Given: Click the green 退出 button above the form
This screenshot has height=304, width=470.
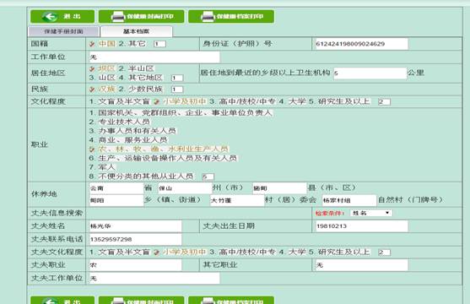Looking at the screenshot, I should (x=62, y=16).
